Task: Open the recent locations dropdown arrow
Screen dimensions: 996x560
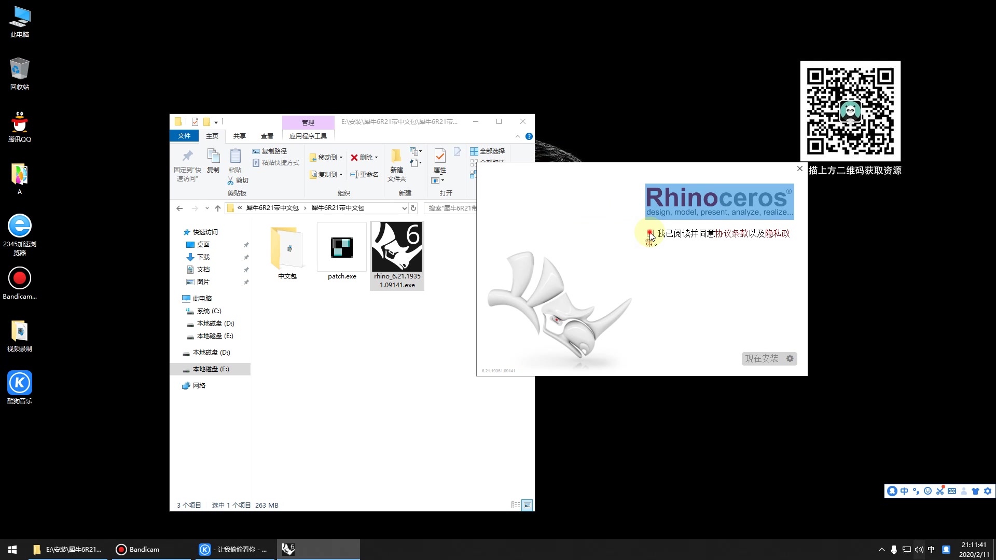Action: (207, 208)
